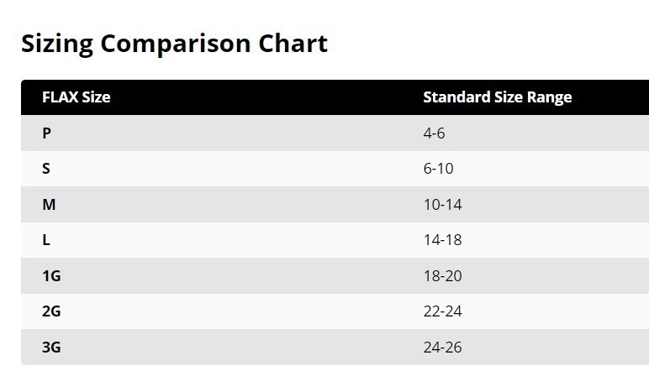649x392 pixels.
Task: Select the 'FLAX Size' column header
Action: 76,97
